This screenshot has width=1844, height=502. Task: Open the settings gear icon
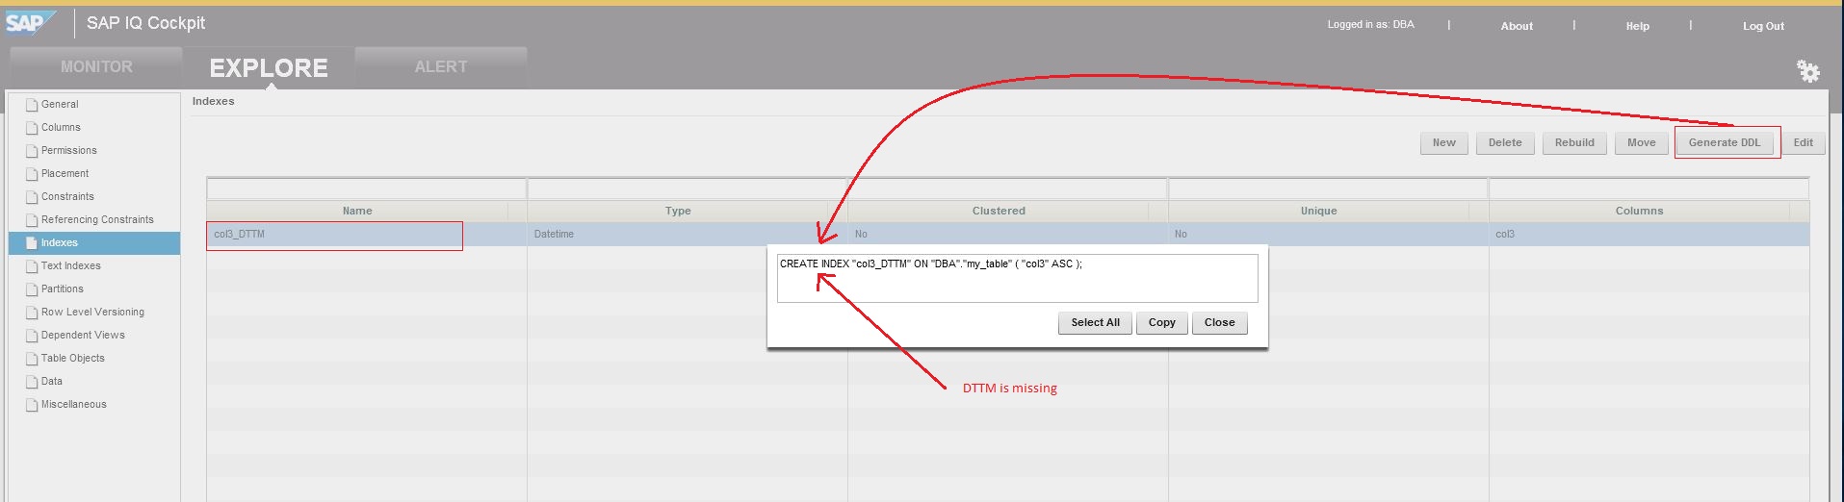pos(1808,71)
